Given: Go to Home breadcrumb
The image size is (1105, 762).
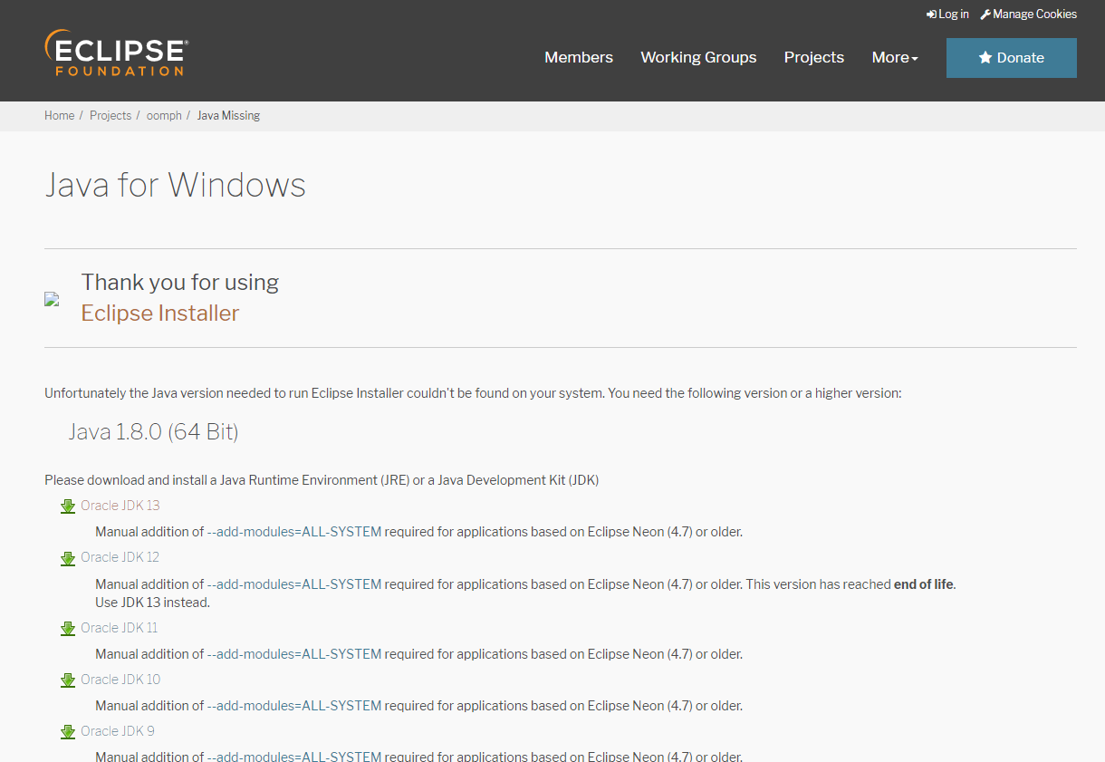Looking at the screenshot, I should click(60, 116).
